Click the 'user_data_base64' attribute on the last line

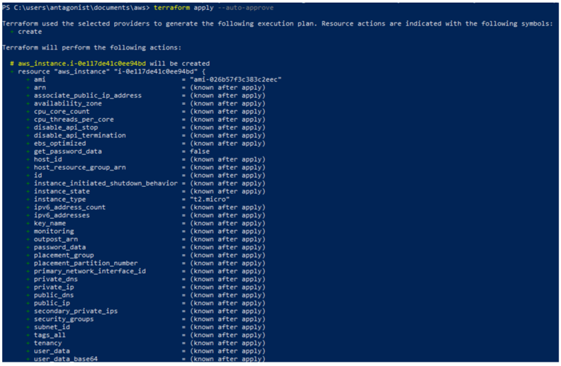point(66,358)
